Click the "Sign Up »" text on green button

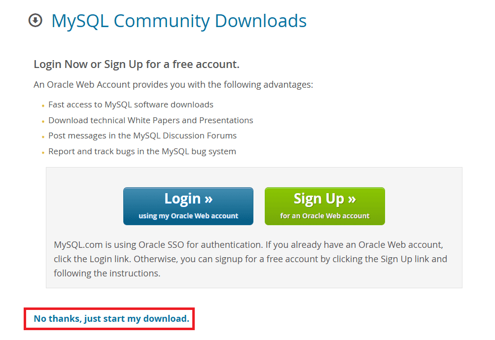click(x=325, y=199)
